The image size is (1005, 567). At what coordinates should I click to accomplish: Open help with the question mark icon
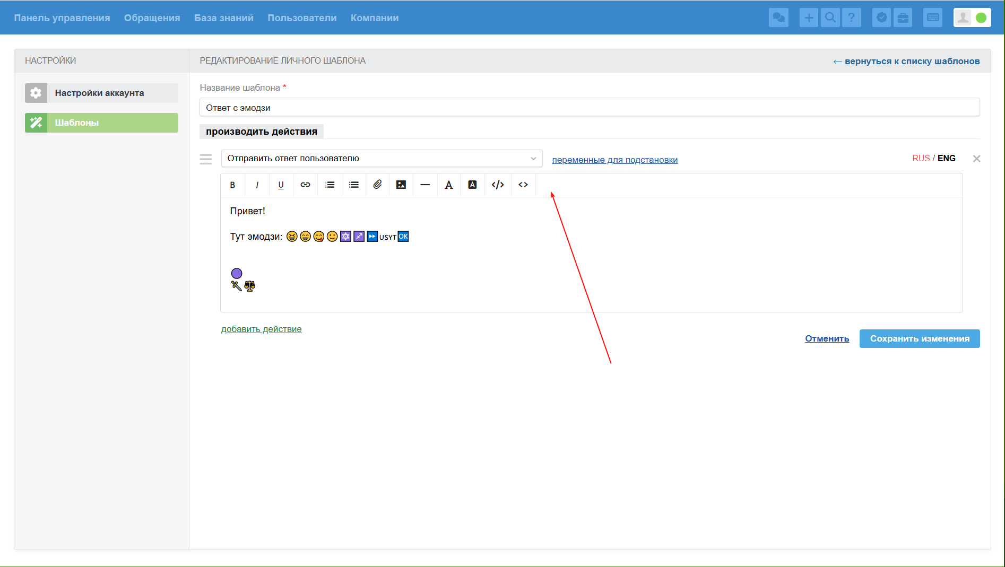tap(852, 18)
